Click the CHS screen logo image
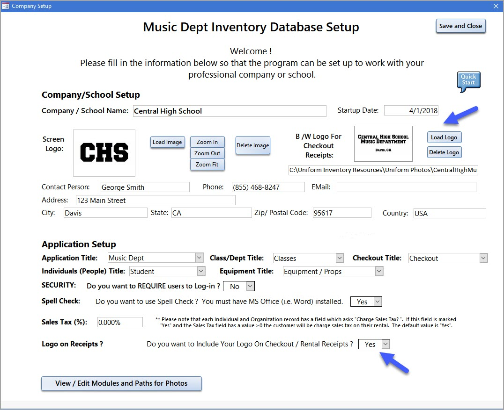 tap(104, 153)
